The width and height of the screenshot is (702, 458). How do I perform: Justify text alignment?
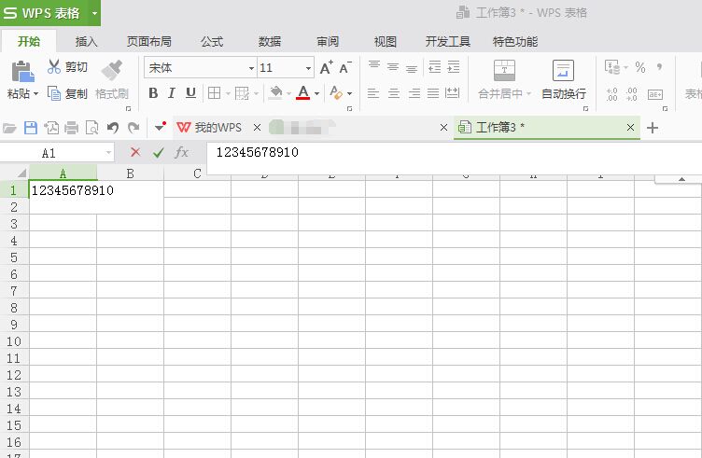tap(433, 93)
